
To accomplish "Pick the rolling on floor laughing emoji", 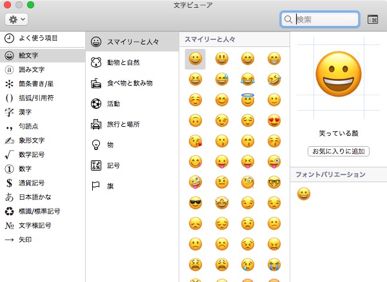I will tap(274, 80).
